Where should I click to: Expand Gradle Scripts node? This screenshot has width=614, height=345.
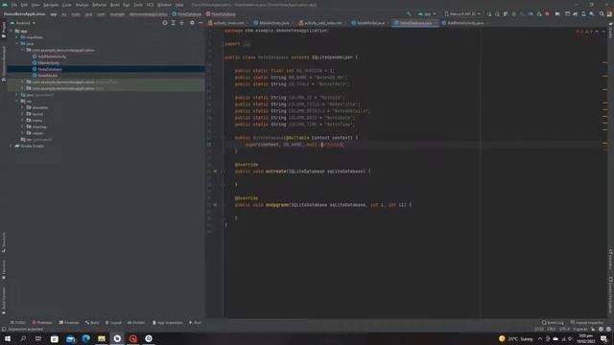pos(12,146)
